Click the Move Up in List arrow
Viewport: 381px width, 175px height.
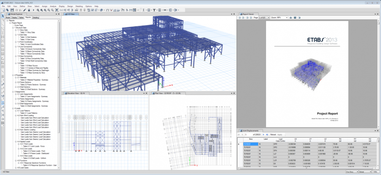pos(81,10)
